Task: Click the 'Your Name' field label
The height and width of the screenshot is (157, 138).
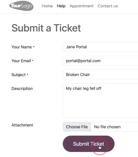Action: (22, 47)
